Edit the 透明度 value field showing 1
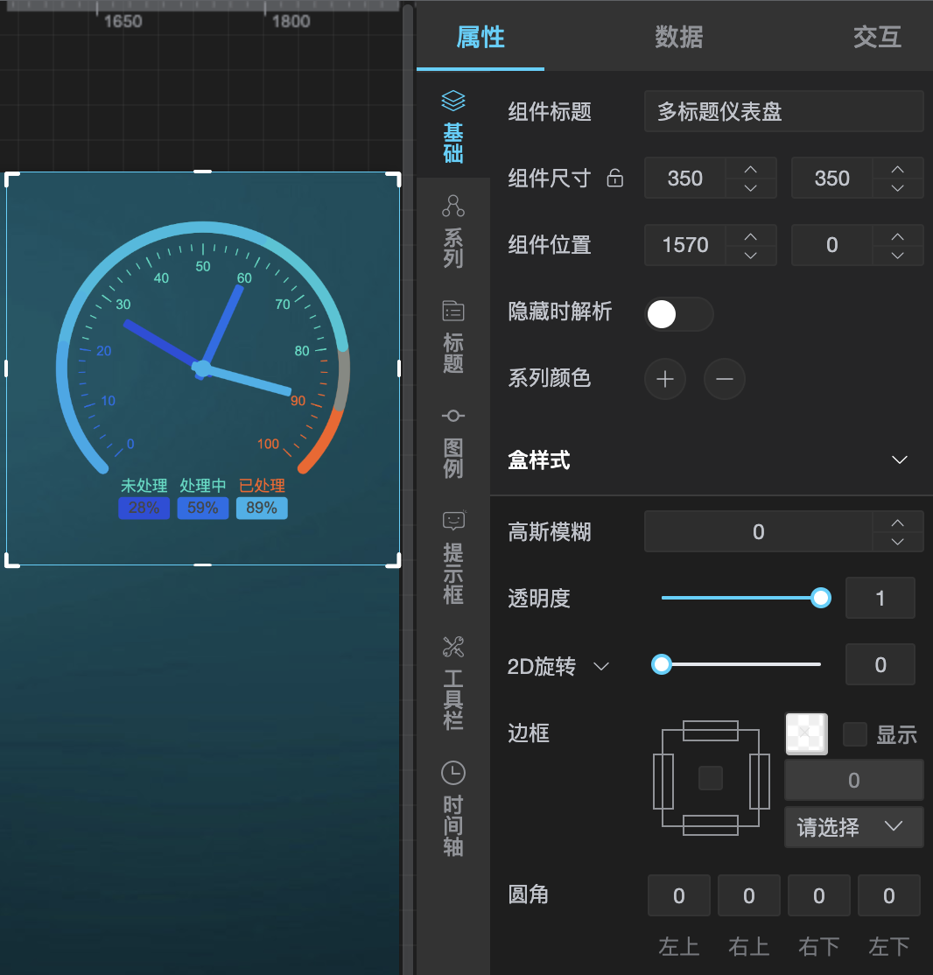933x975 pixels. (x=880, y=598)
